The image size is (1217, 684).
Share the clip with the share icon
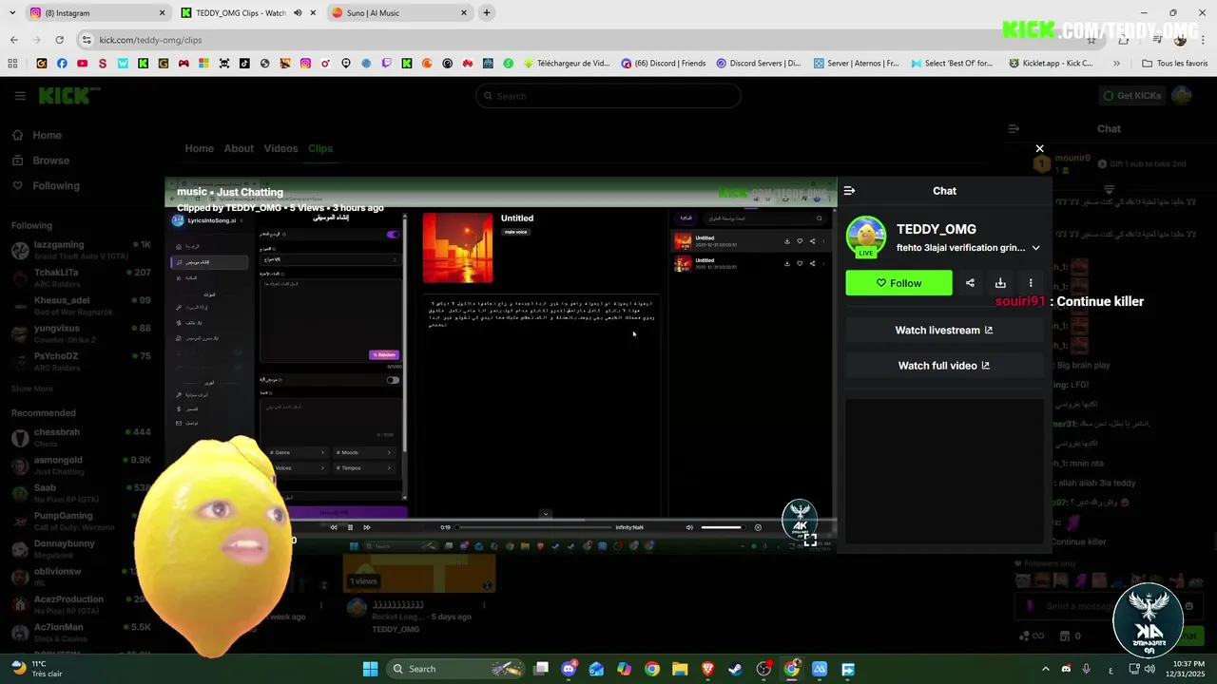[970, 283]
